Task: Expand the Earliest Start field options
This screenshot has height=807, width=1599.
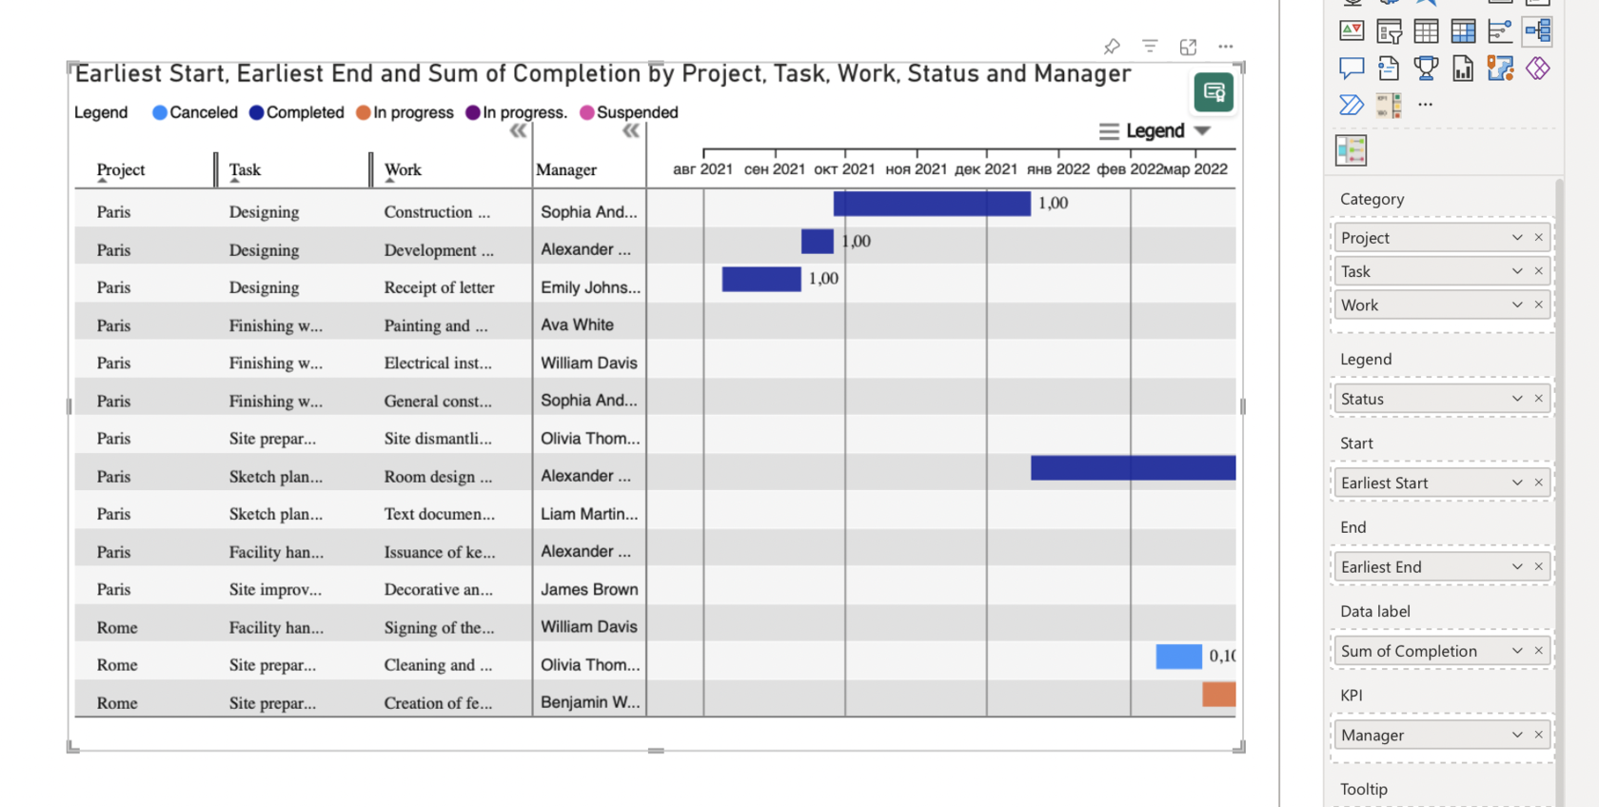Action: [x=1517, y=482]
